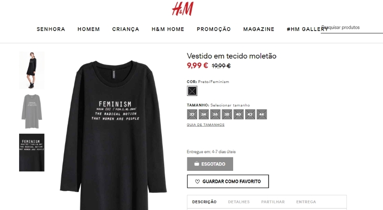This screenshot has height=210, width=383.
Task: Click the H&M logo
Action: pos(183,9)
